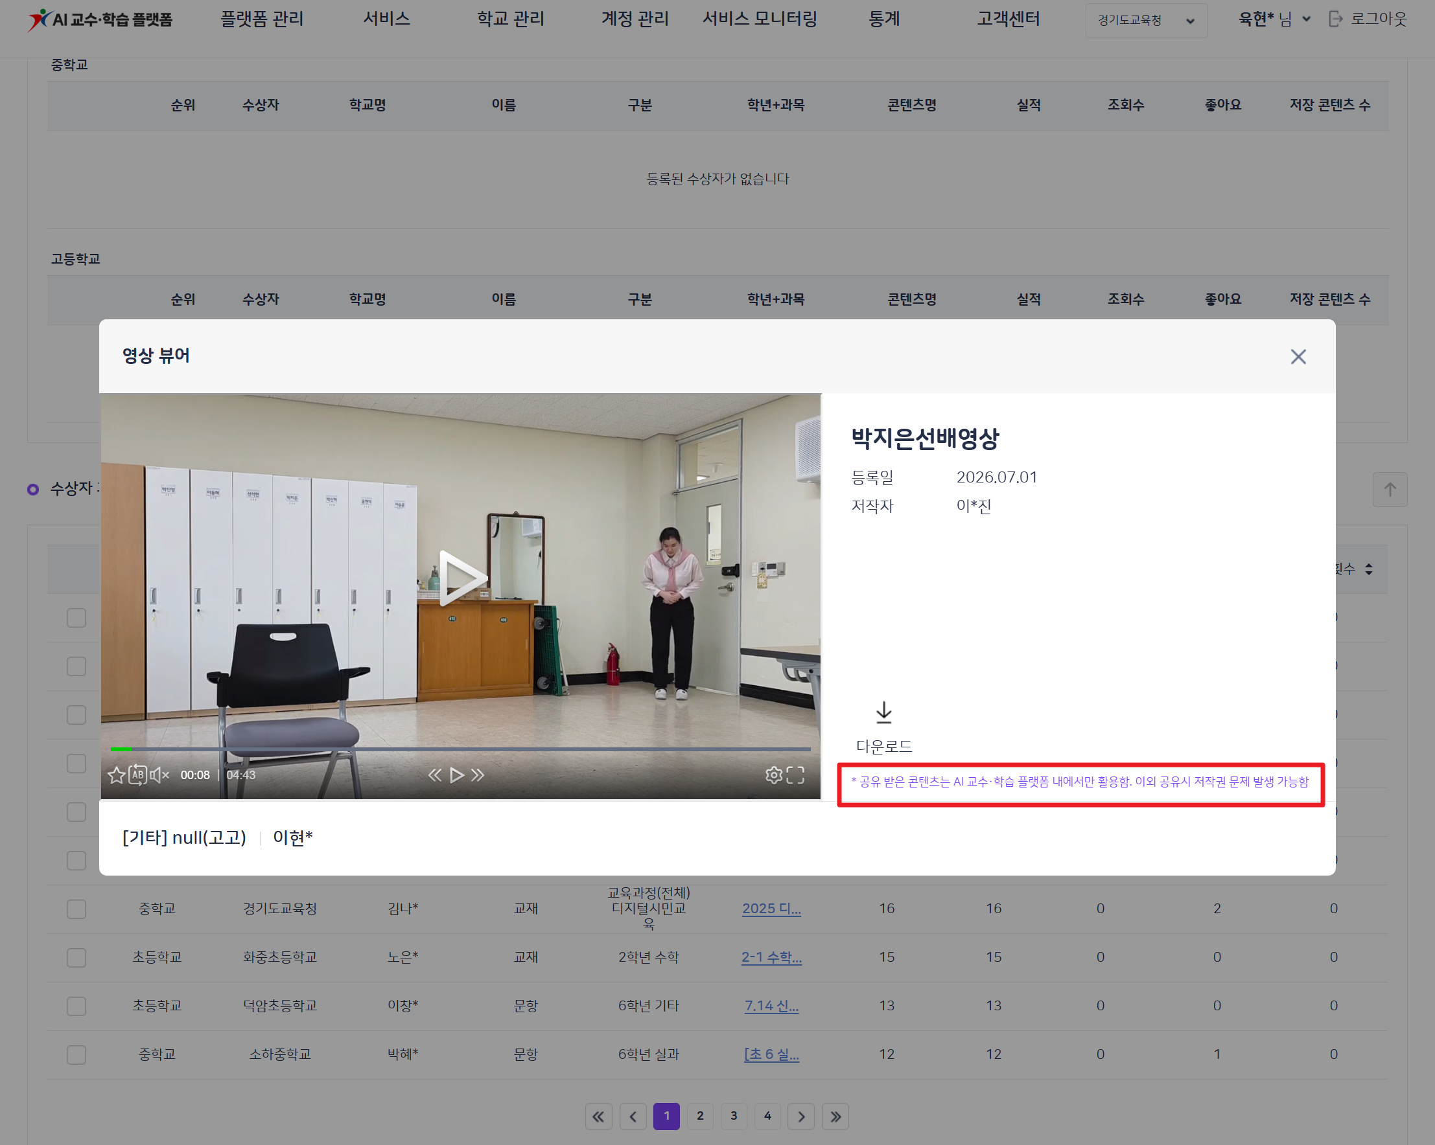Select checkbox for 소하중학교 row

pyautogui.click(x=76, y=1054)
